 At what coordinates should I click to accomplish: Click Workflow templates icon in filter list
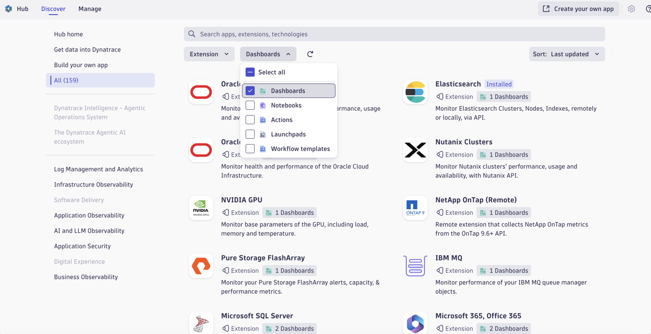(263, 149)
